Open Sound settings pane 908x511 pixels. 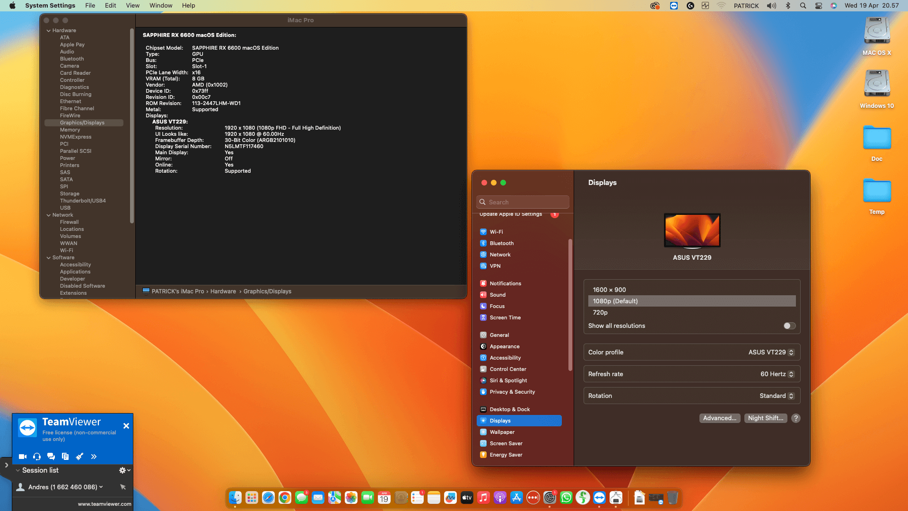[519, 295]
